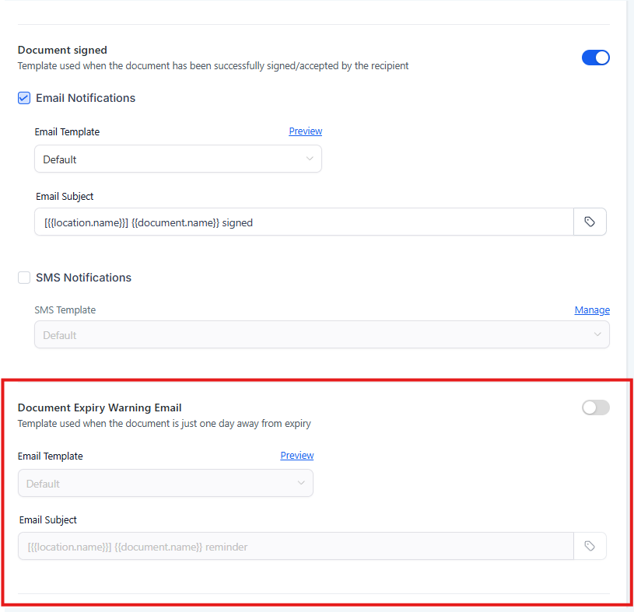The height and width of the screenshot is (612, 634).
Task: Click the signed Email Subject input field
Action: tap(303, 222)
